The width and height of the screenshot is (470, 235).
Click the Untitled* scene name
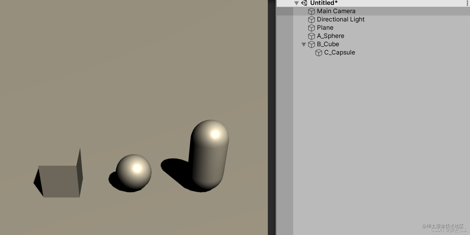tap(323, 3)
